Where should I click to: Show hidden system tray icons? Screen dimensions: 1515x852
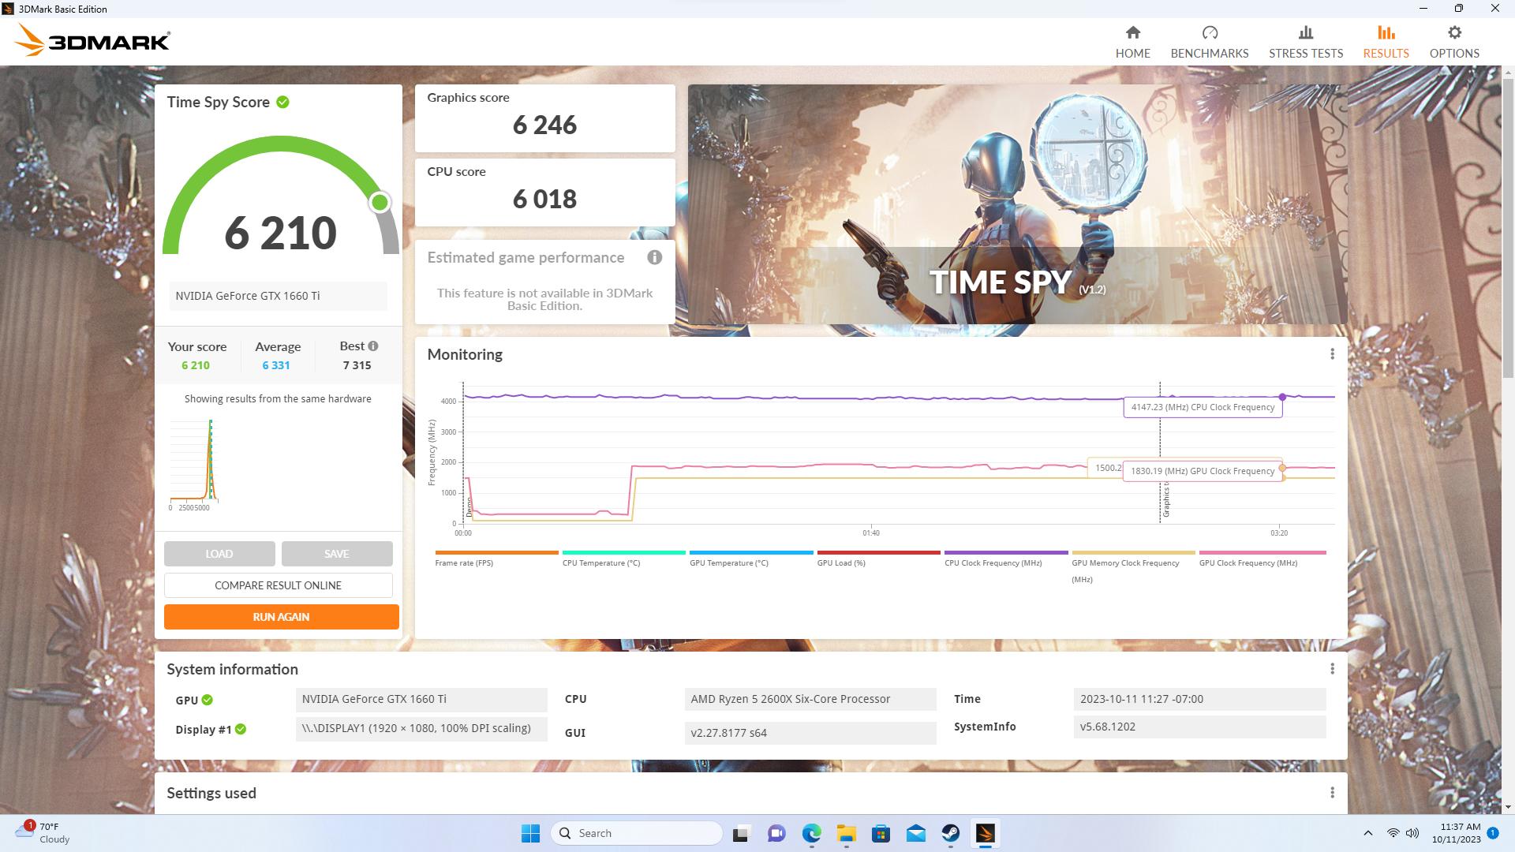1367,833
